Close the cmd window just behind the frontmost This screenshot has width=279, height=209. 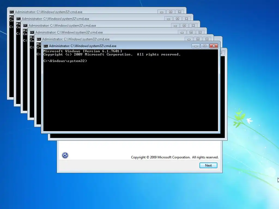point(207,39)
